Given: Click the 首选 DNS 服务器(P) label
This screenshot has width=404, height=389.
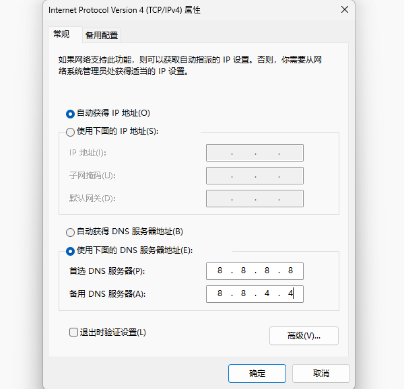Looking at the screenshot, I should [106, 271].
